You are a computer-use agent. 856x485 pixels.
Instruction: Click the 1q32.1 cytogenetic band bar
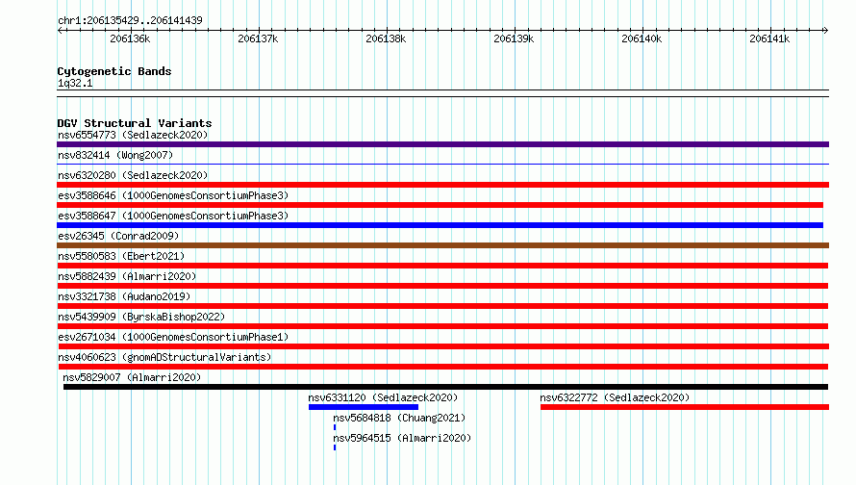click(x=442, y=93)
